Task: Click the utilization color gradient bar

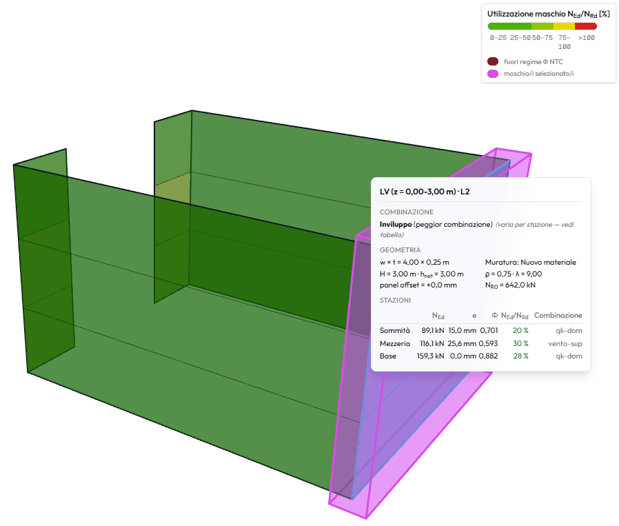Action: (542, 26)
